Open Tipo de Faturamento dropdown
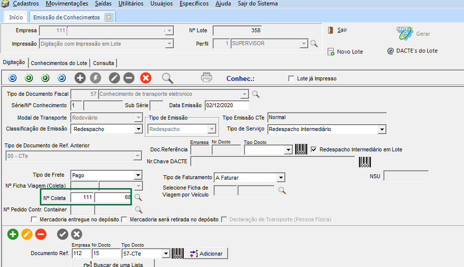This screenshot has height=267, width=464. click(281, 178)
